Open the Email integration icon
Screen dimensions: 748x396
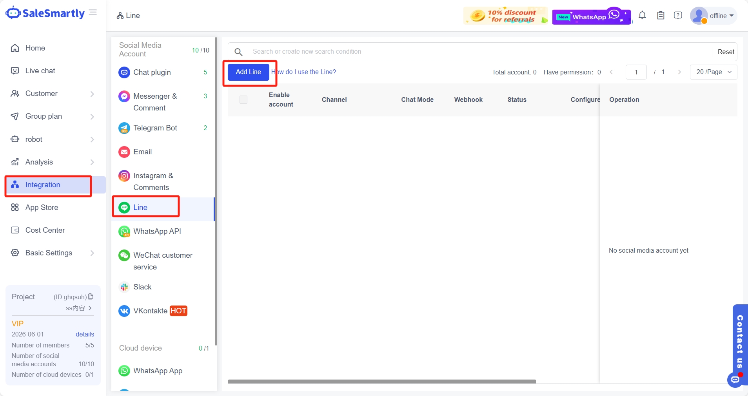point(124,152)
